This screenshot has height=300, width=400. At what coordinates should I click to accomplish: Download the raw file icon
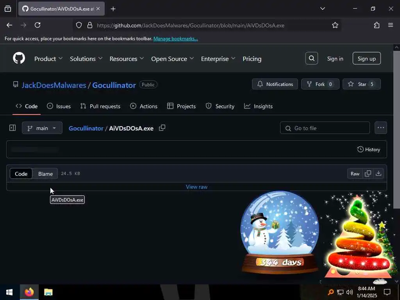(x=378, y=173)
